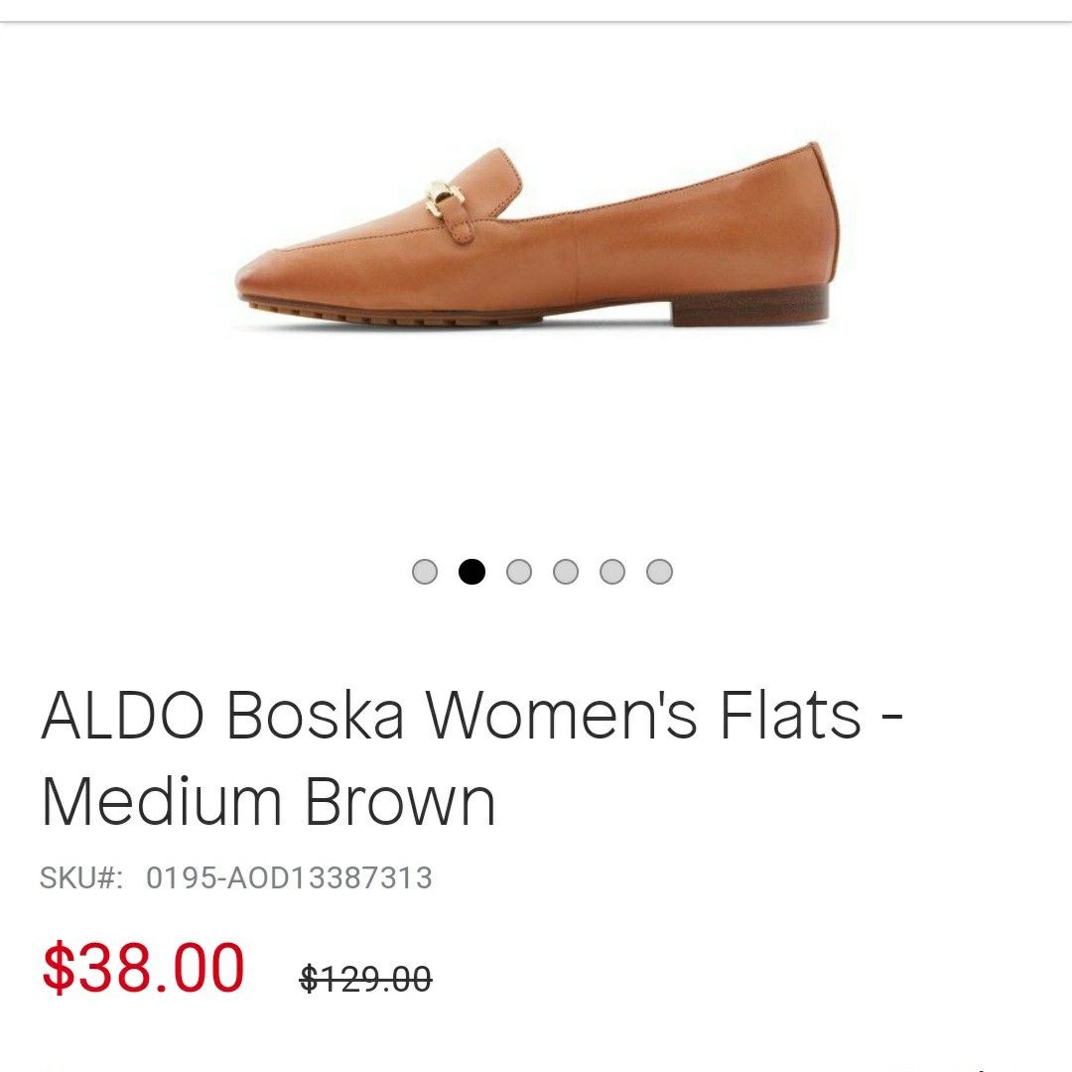Go to the last carousel image dot
The height and width of the screenshot is (1072, 1072).
pos(659,572)
